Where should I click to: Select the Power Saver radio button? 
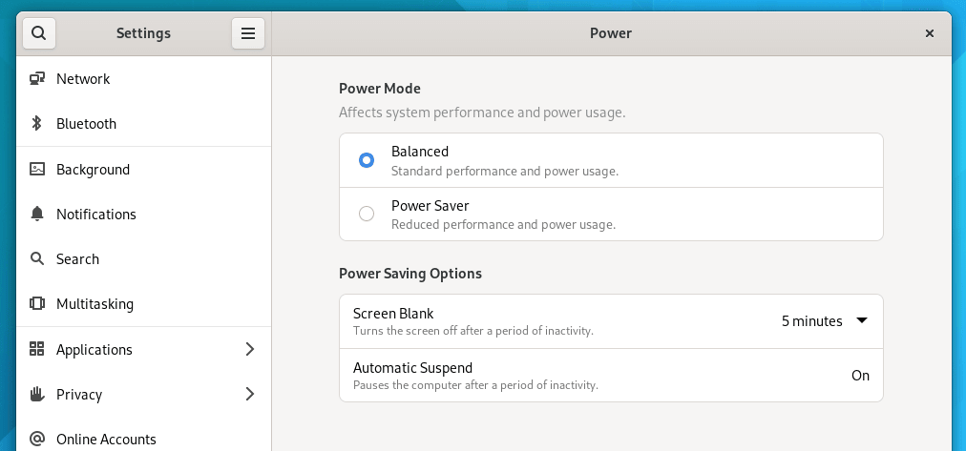[x=367, y=214]
